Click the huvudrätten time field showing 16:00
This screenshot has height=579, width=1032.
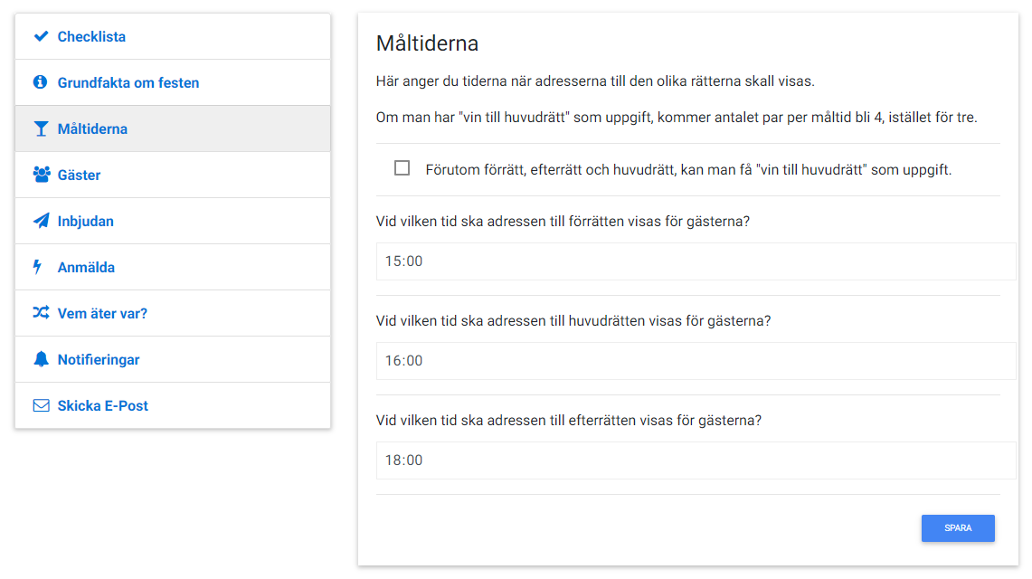click(x=696, y=361)
